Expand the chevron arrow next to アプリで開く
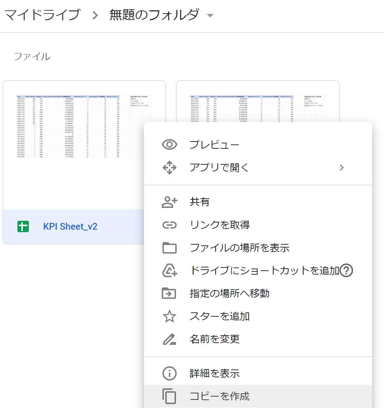This screenshot has width=384, height=408. [342, 168]
